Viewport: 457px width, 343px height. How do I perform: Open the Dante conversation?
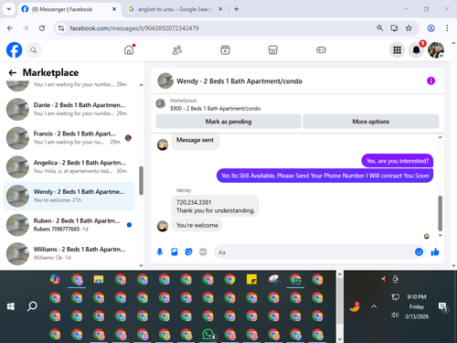pos(69,109)
